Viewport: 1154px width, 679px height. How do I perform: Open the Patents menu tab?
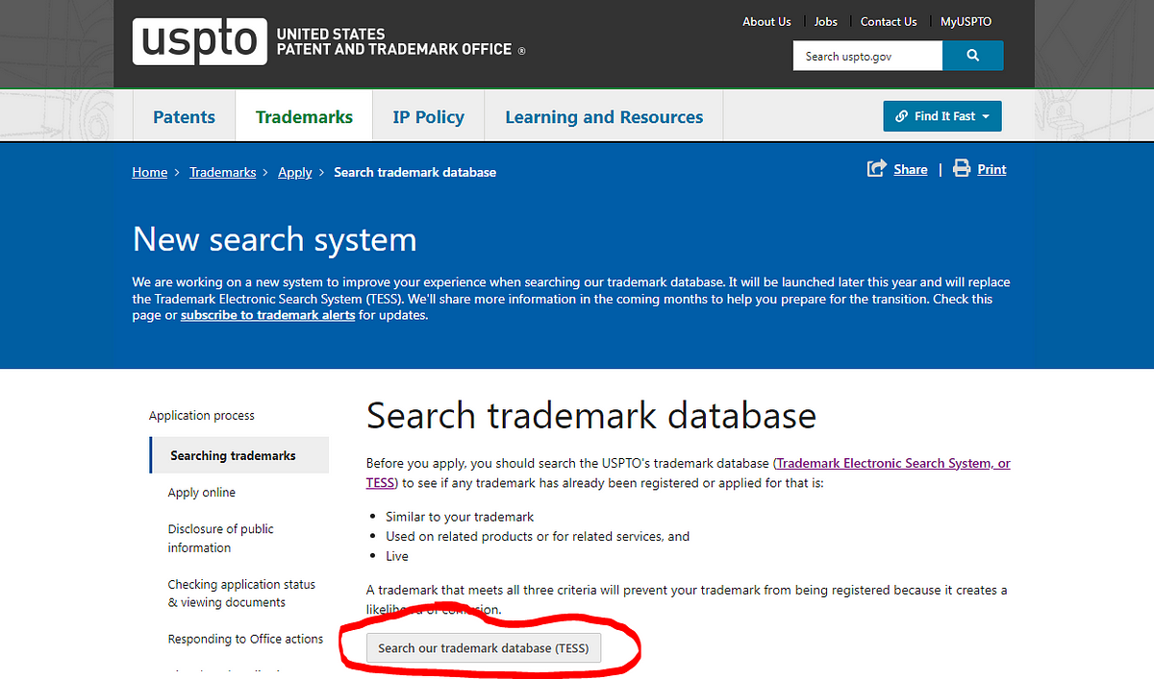coord(184,117)
